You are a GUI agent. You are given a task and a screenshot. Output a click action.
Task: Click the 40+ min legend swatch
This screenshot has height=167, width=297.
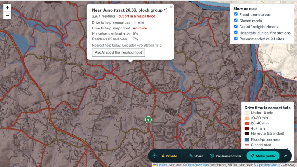click(247, 128)
